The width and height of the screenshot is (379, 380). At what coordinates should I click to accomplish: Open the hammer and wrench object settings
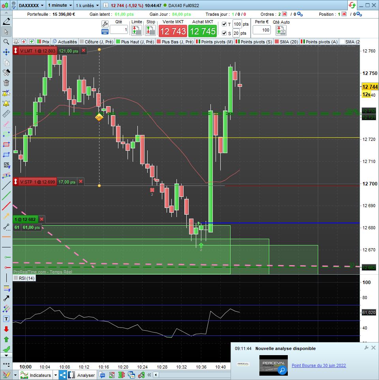click(x=6, y=72)
